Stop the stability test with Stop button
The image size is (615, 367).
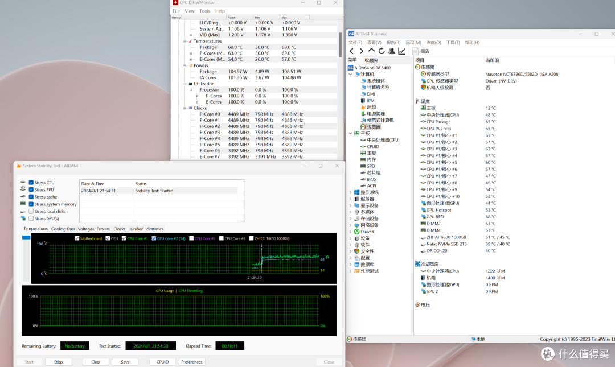coord(59,362)
